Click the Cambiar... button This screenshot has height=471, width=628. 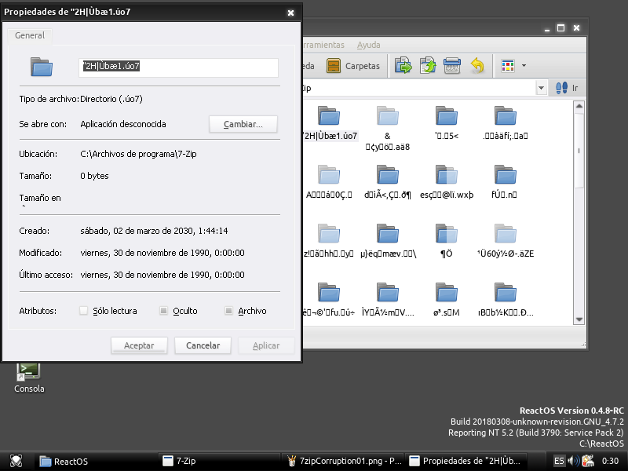244,124
